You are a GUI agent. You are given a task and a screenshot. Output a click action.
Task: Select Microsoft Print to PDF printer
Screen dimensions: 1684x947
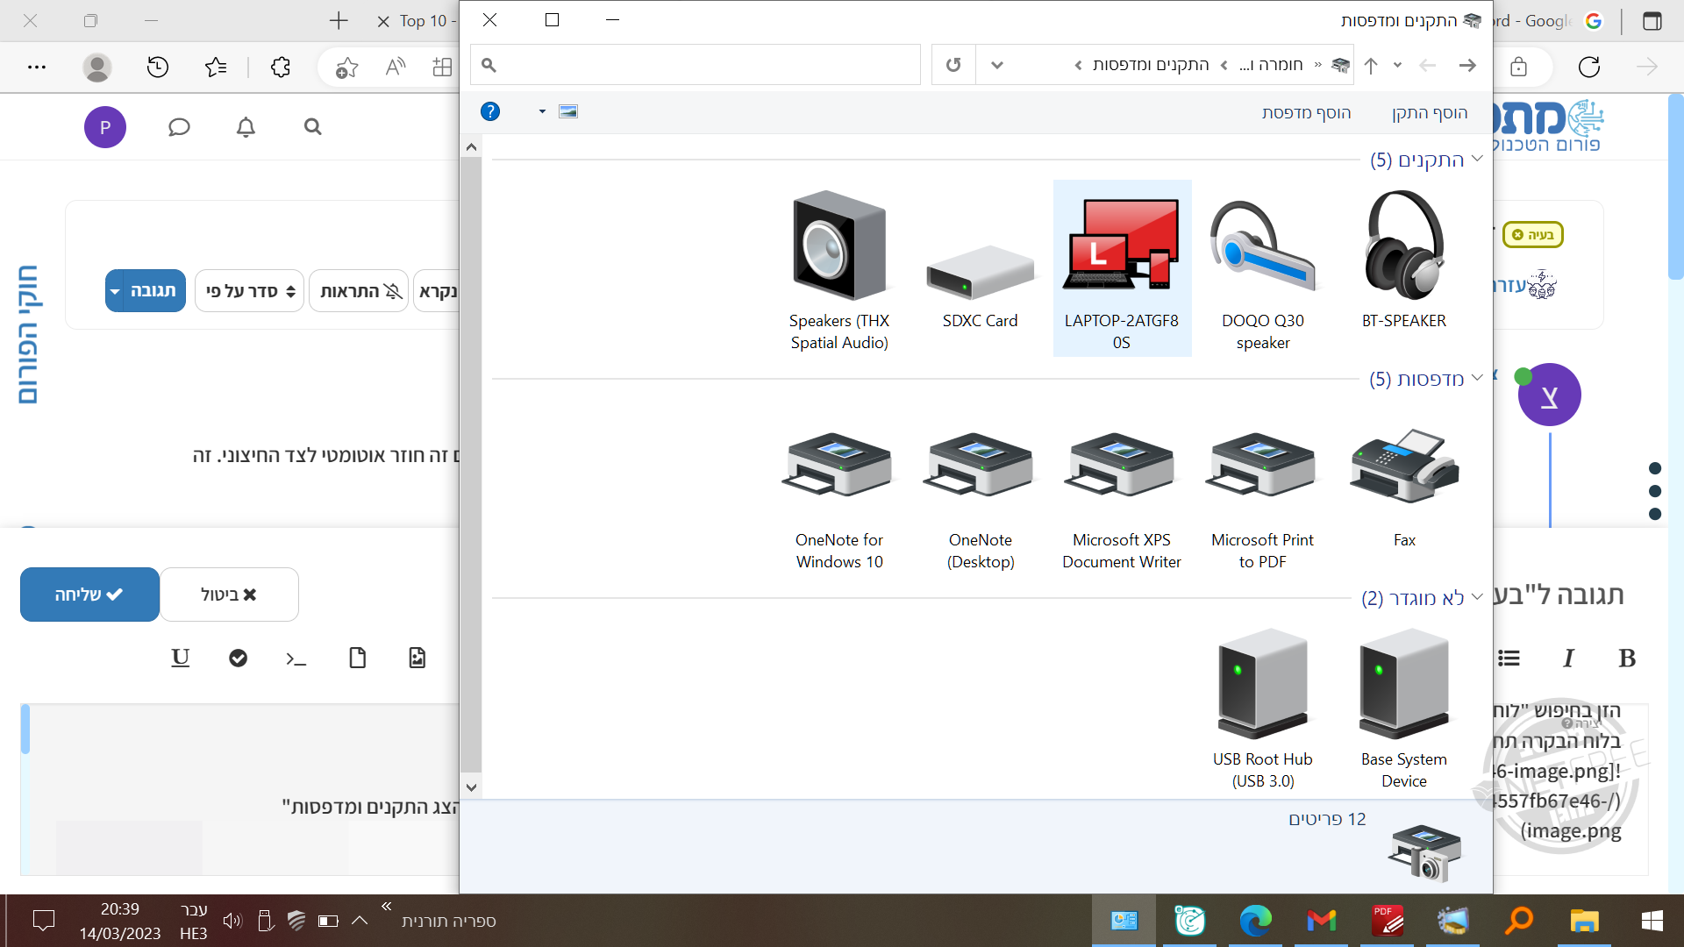[x=1263, y=500]
